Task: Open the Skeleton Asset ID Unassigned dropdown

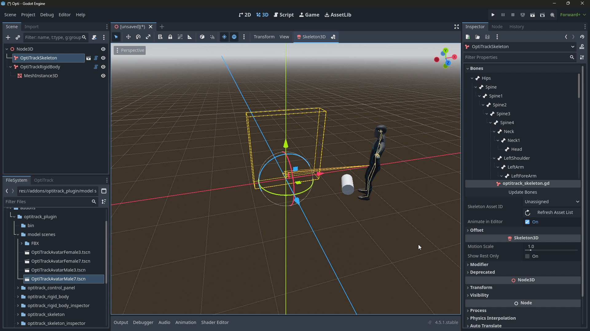Action: point(551,202)
